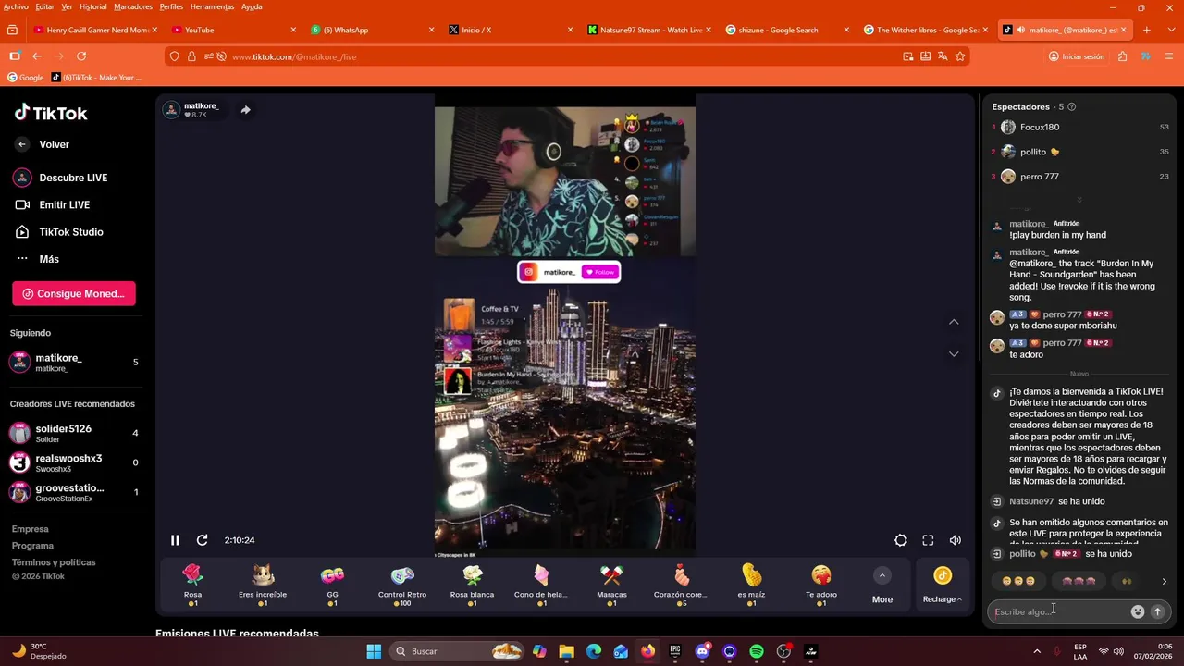Send chat message arrow button
The image size is (1184, 666).
[x=1157, y=611]
